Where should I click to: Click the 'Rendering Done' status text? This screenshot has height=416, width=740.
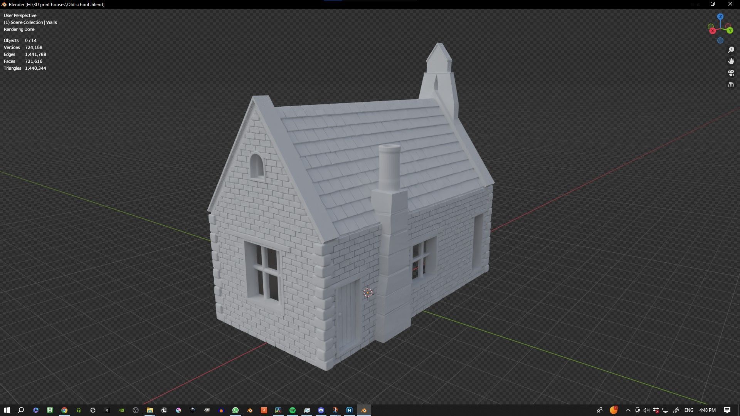19,29
